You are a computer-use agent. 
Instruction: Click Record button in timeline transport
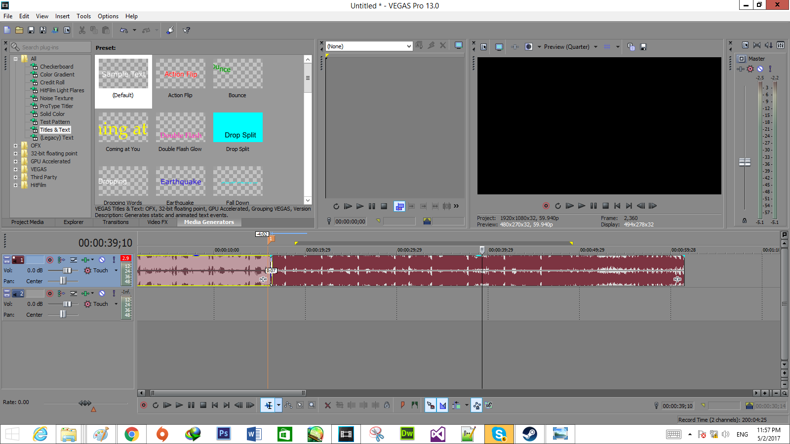click(144, 405)
